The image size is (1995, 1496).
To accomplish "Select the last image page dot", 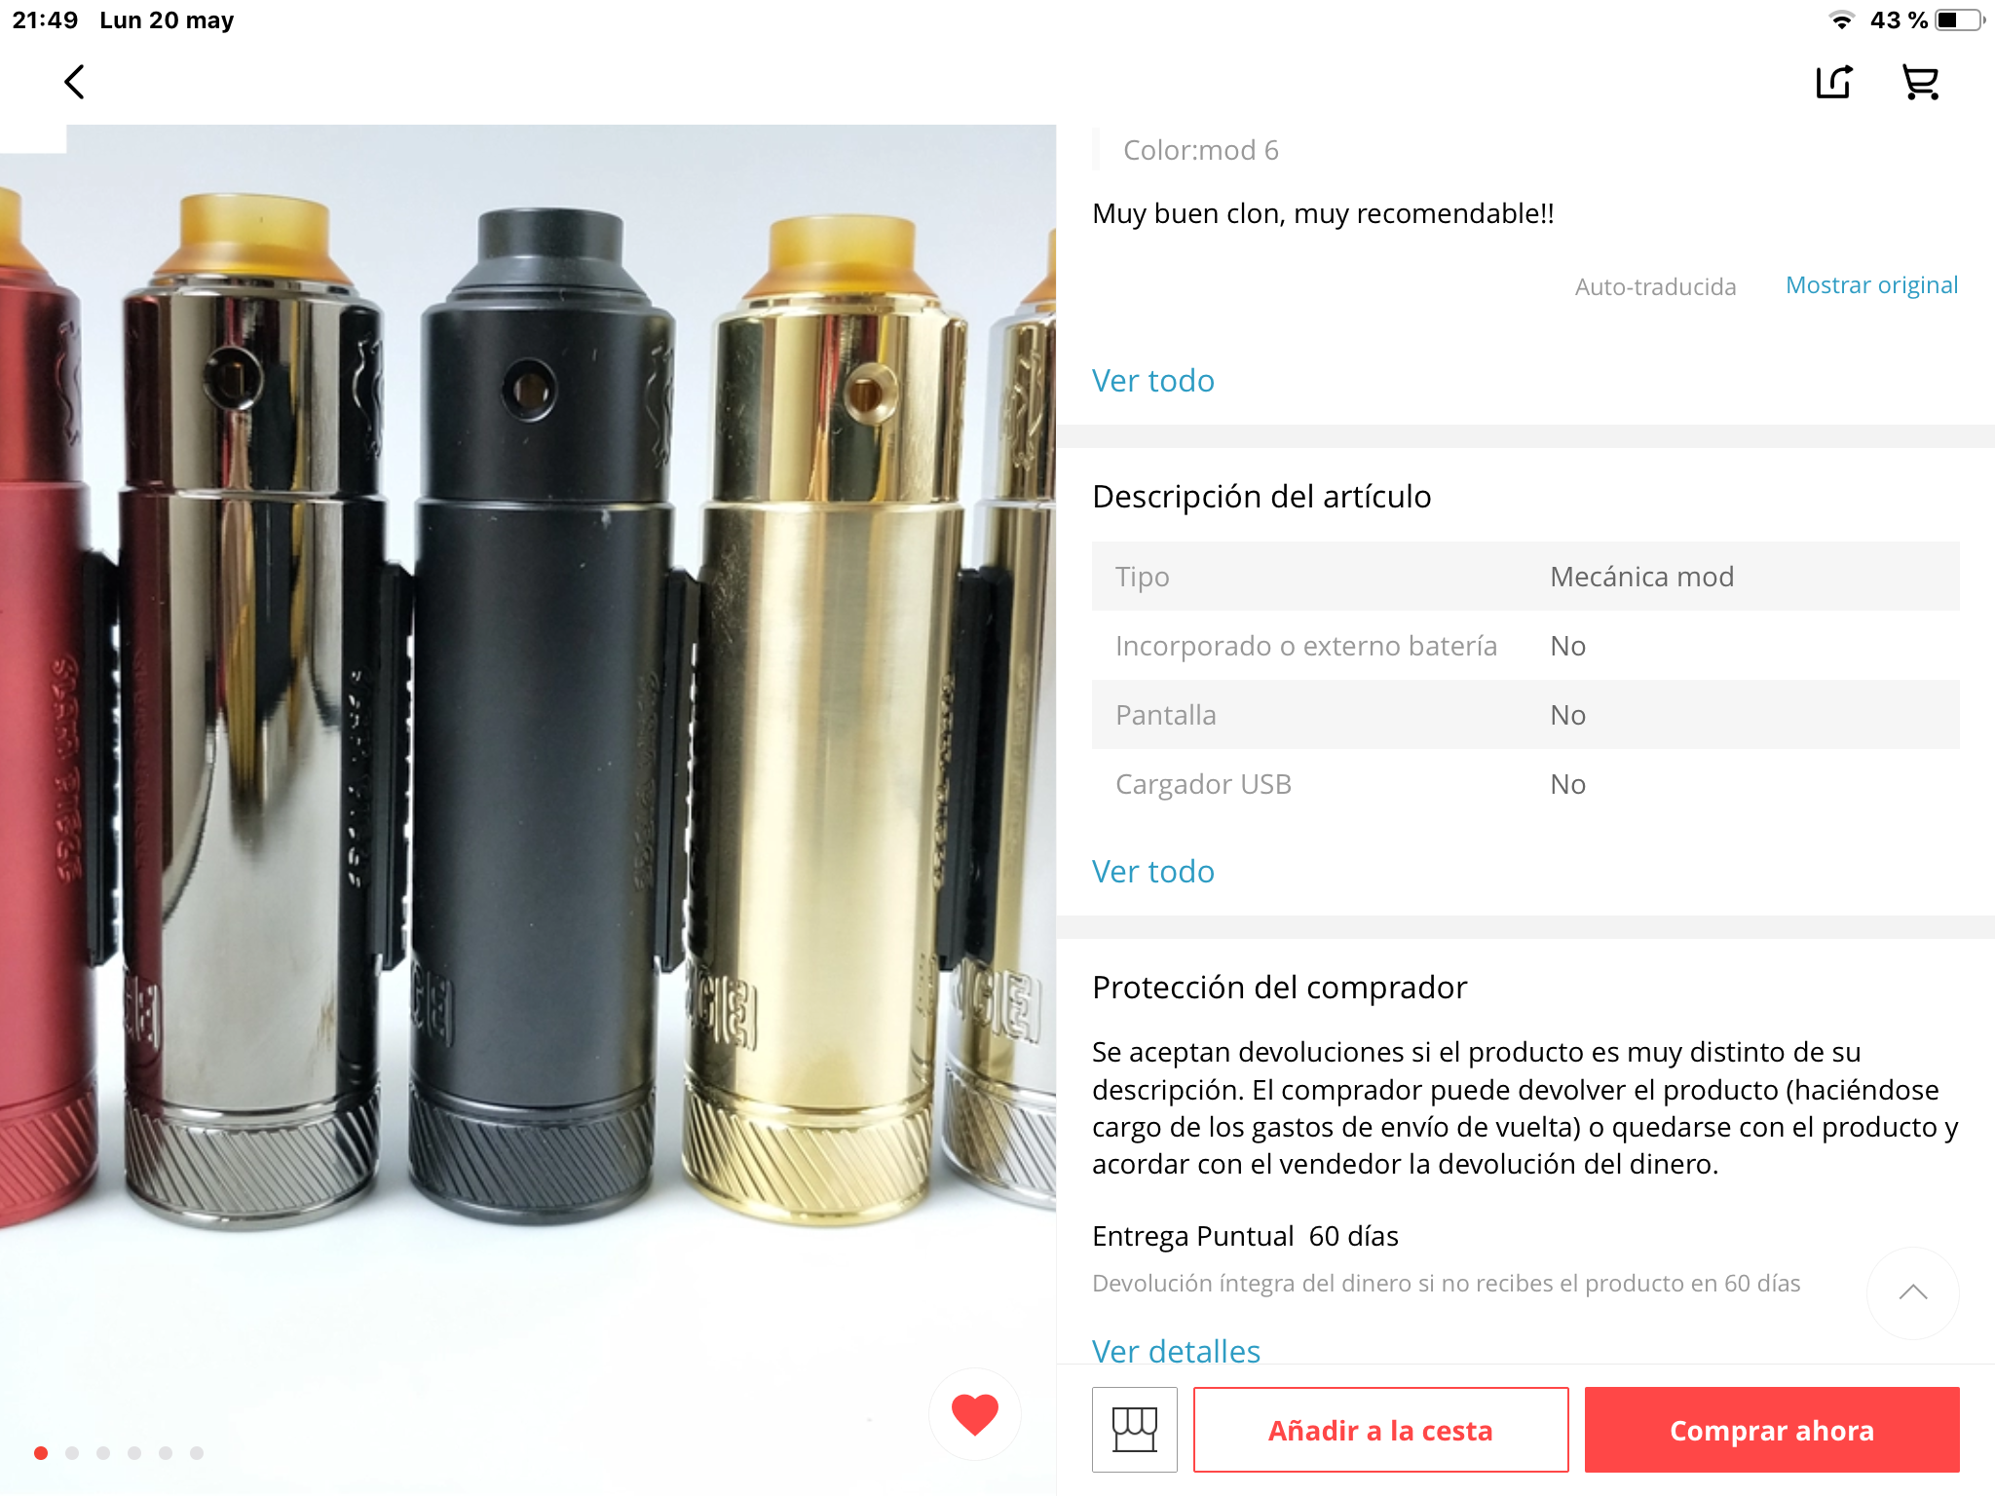I will click(x=197, y=1453).
